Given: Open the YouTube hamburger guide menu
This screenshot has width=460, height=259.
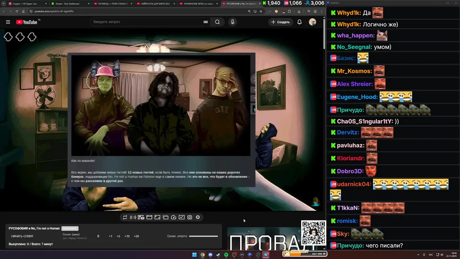Looking at the screenshot, I should 8,22.
